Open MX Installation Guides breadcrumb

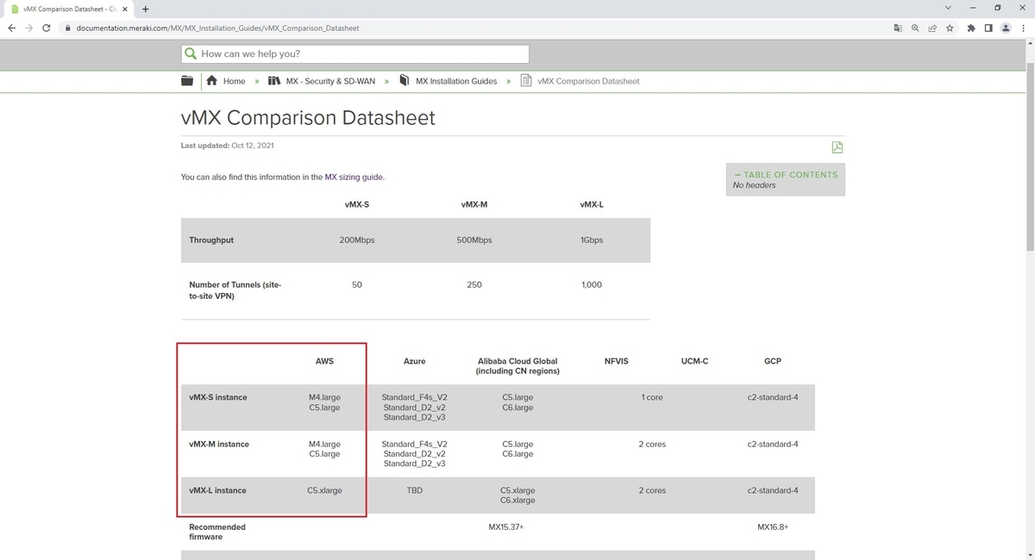456,81
